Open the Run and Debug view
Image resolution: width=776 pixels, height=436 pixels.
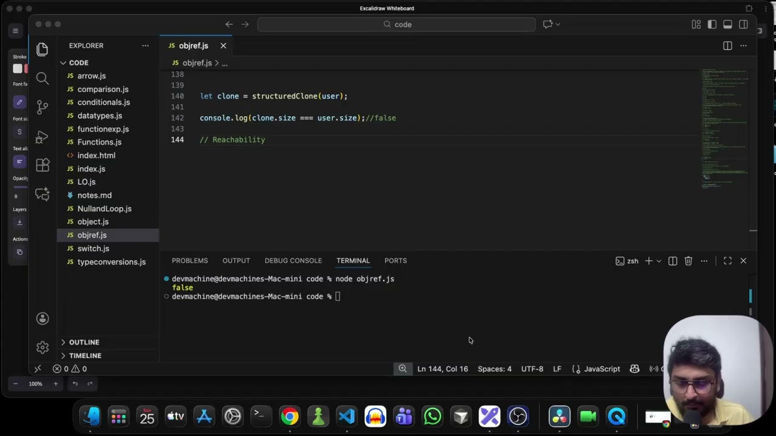click(x=42, y=137)
